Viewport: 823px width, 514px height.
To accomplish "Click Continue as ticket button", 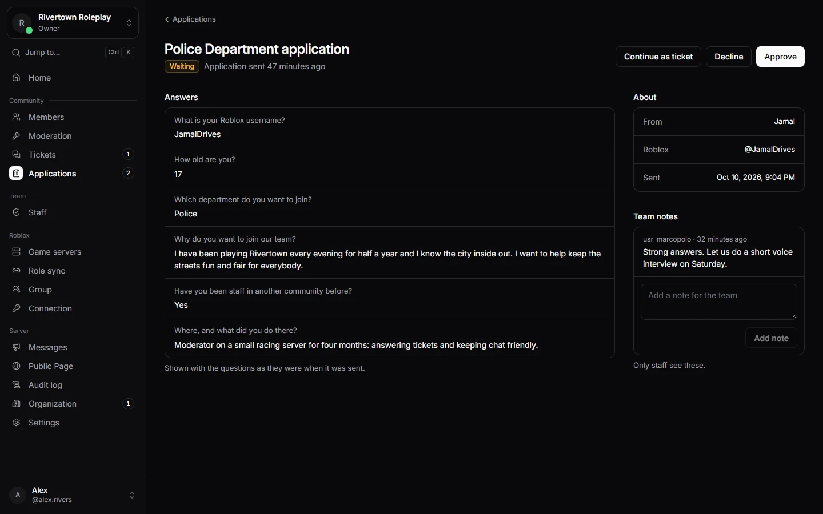I will pyautogui.click(x=658, y=57).
